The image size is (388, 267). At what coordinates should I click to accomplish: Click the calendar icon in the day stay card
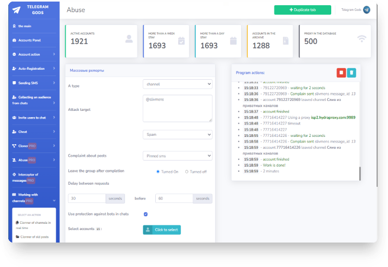point(233,41)
